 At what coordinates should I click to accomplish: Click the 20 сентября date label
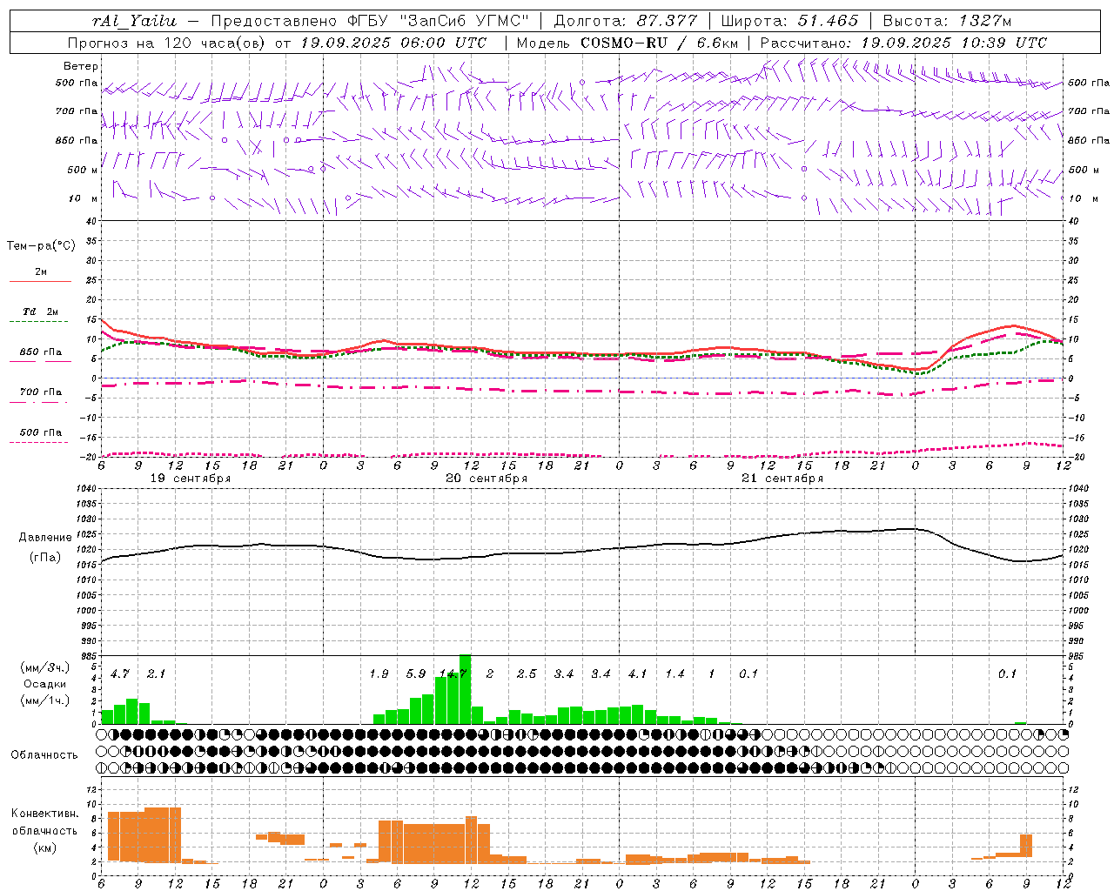tap(487, 479)
